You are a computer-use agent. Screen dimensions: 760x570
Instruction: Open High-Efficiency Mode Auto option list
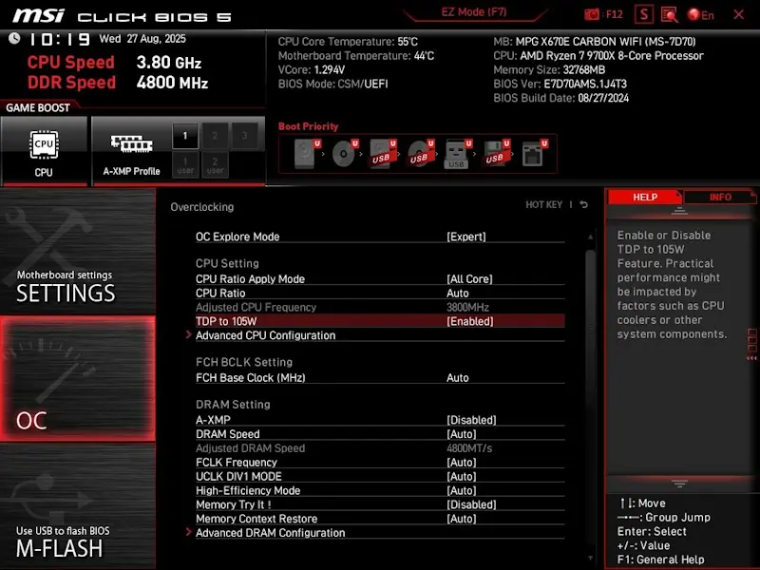[462, 490]
